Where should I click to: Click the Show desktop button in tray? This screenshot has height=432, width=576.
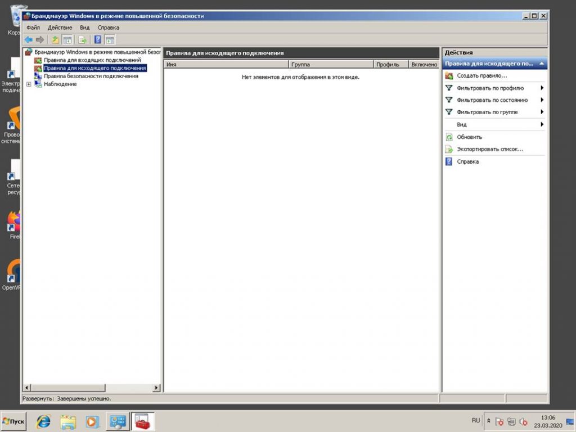tap(570, 421)
